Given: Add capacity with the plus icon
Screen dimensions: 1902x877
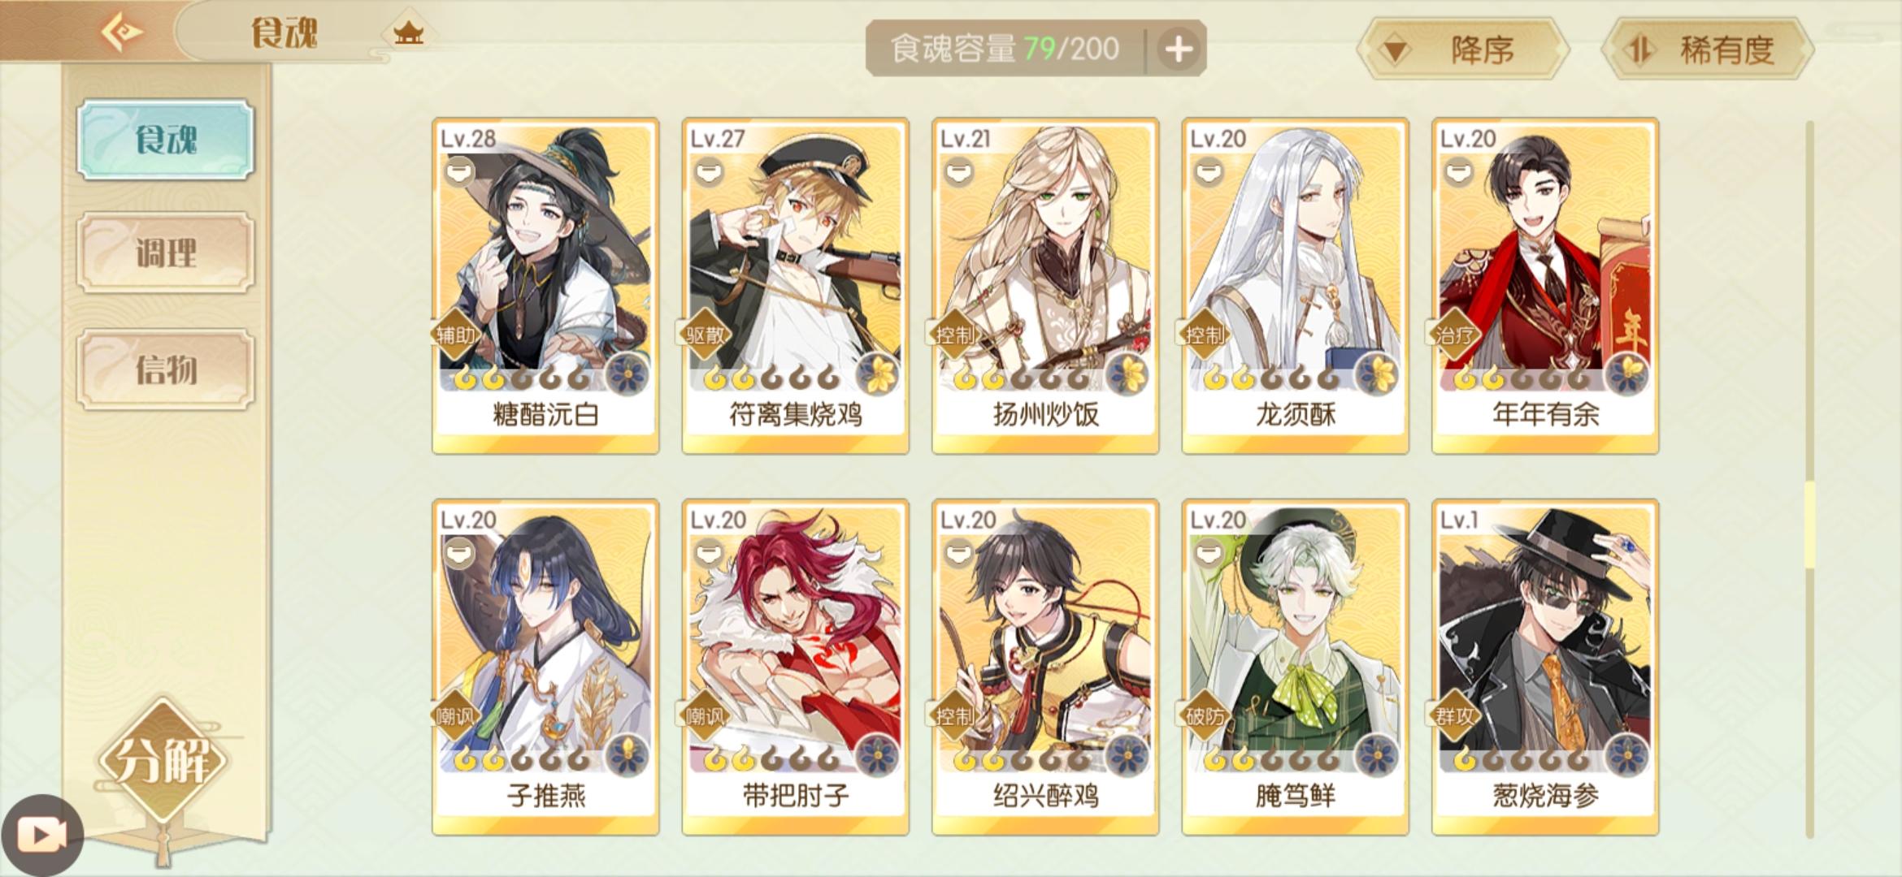Looking at the screenshot, I should pos(1178,49).
